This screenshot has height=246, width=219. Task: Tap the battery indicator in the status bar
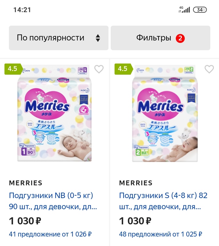(200, 10)
